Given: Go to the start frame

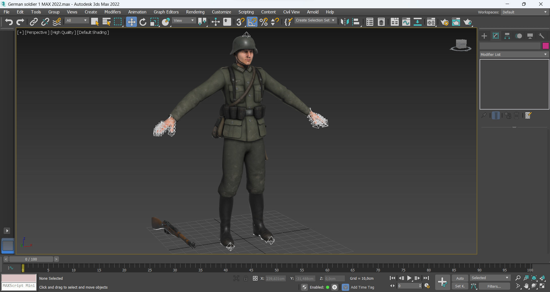Looking at the screenshot, I should [392, 278].
